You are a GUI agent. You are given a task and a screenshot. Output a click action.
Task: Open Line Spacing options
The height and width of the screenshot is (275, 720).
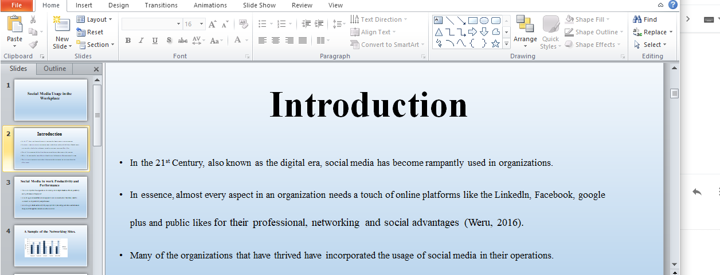click(338, 24)
